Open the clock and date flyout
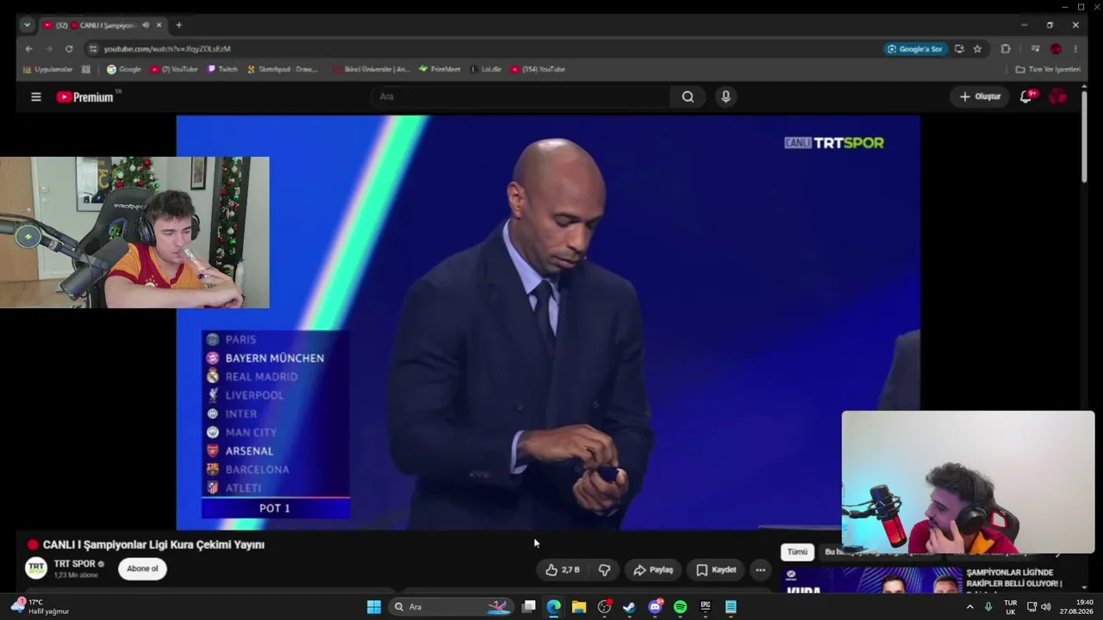Image resolution: width=1103 pixels, height=620 pixels. tap(1077, 607)
